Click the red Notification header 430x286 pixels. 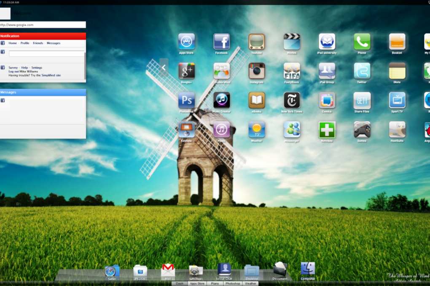[x=43, y=36]
